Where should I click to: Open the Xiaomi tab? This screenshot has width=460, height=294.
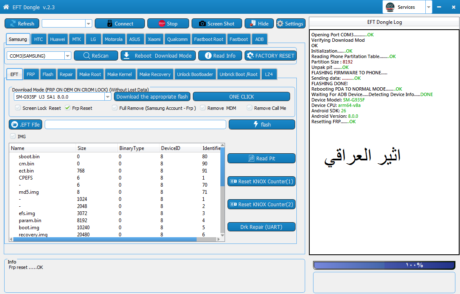tap(154, 39)
